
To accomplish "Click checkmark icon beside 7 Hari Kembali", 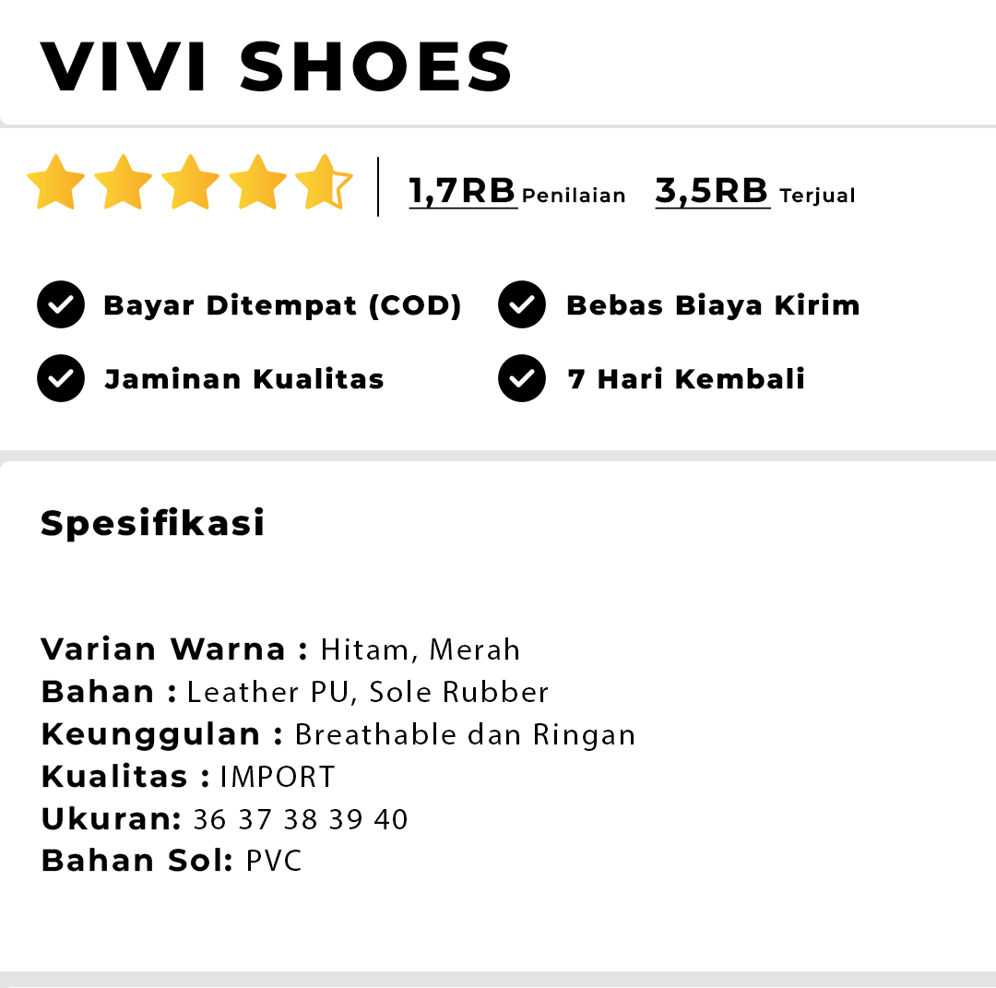I will tap(522, 378).
